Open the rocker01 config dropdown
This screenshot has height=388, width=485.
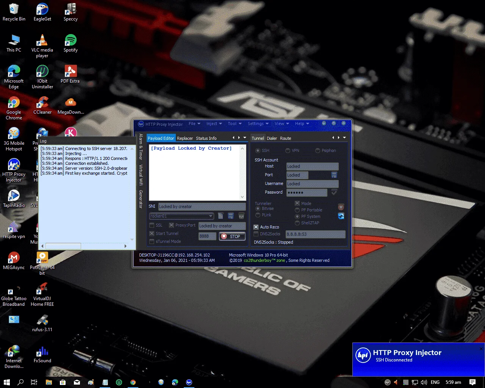[211, 216]
